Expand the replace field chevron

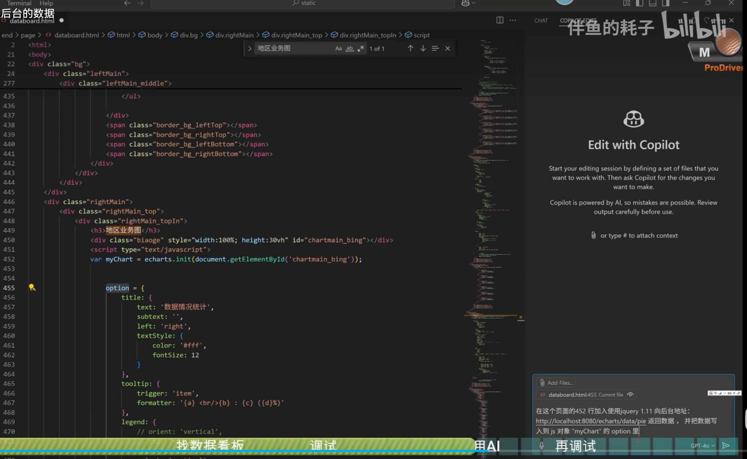pyautogui.click(x=250, y=48)
